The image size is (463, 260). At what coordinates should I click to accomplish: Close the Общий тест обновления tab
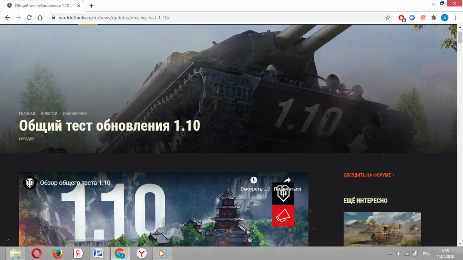[x=79, y=6]
